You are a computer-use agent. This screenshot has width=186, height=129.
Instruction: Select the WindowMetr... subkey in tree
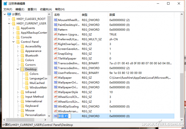38,88
